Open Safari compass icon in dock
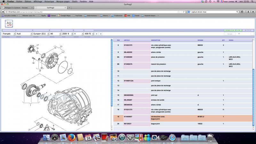This screenshot has width=256, height=144. click(172, 138)
